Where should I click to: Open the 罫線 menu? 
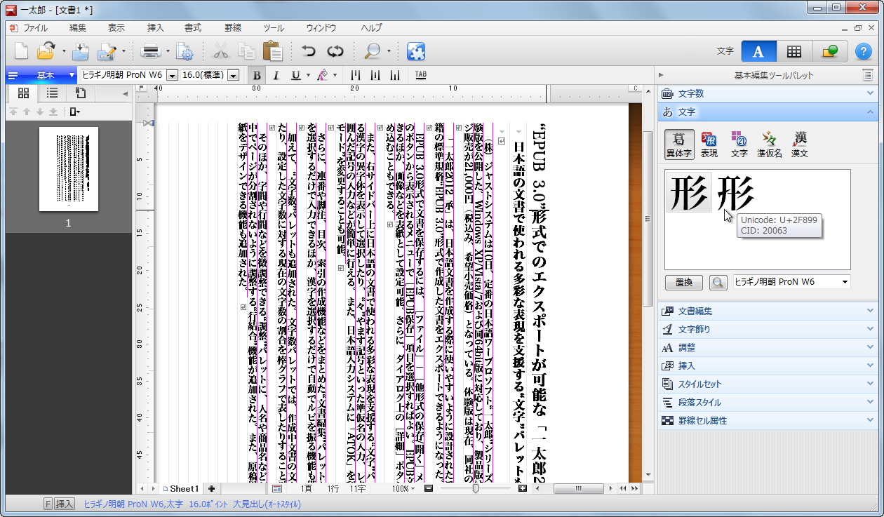click(233, 28)
